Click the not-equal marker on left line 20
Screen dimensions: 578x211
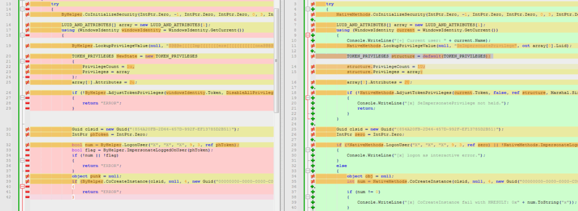pos(27,56)
